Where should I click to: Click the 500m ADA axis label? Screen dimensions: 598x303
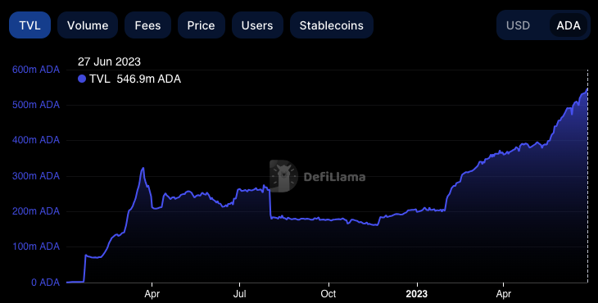coord(36,105)
